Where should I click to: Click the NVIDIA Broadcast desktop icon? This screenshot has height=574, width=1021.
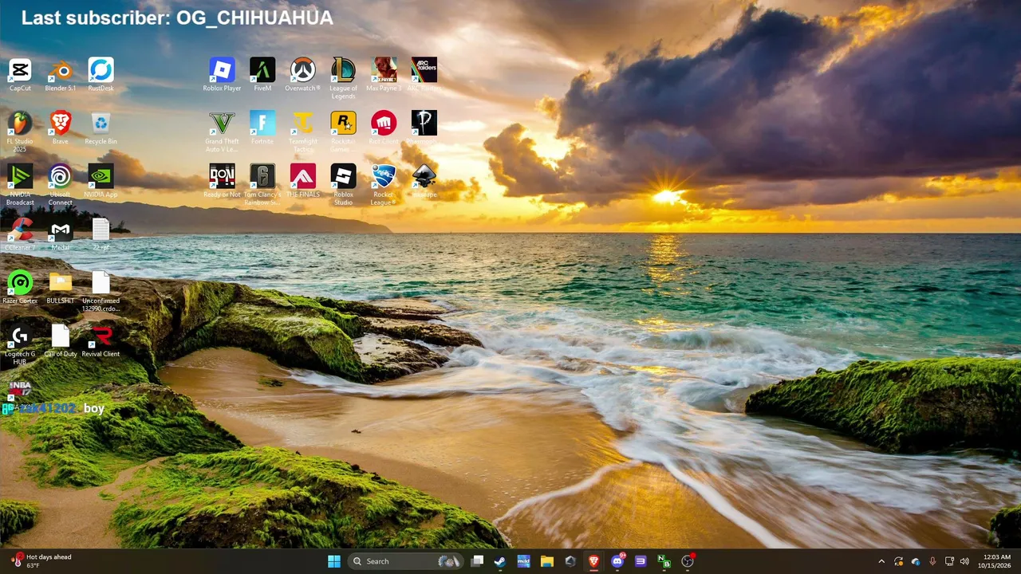20,185
